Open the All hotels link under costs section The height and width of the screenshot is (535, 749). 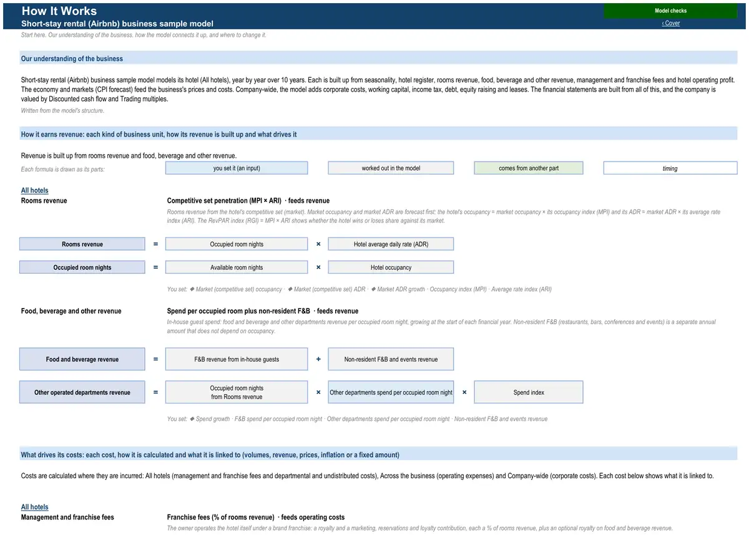[34, 507]
